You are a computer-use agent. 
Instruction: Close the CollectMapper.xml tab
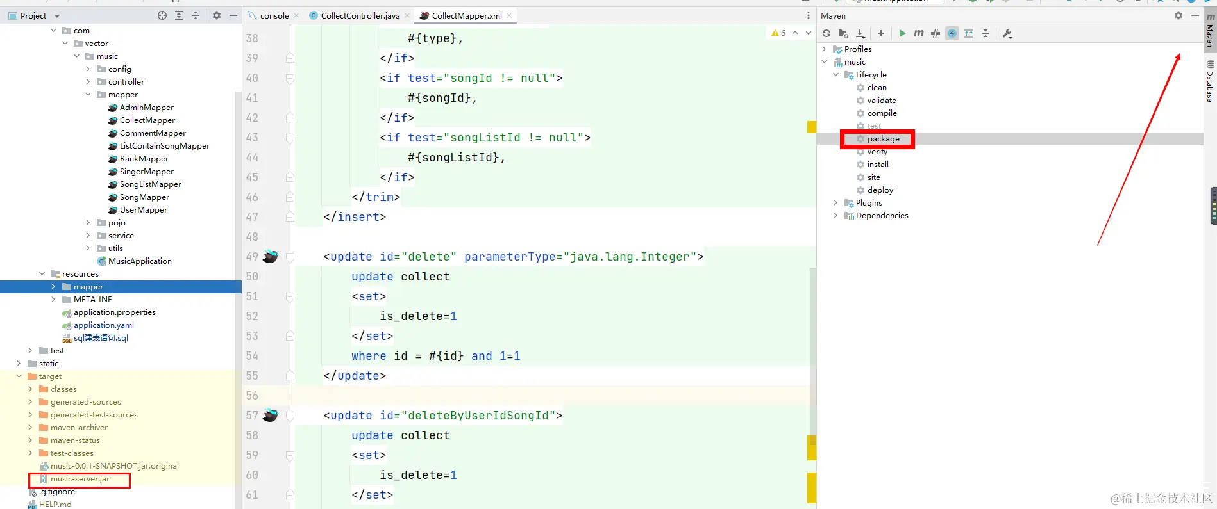click(x=509, y=15)
